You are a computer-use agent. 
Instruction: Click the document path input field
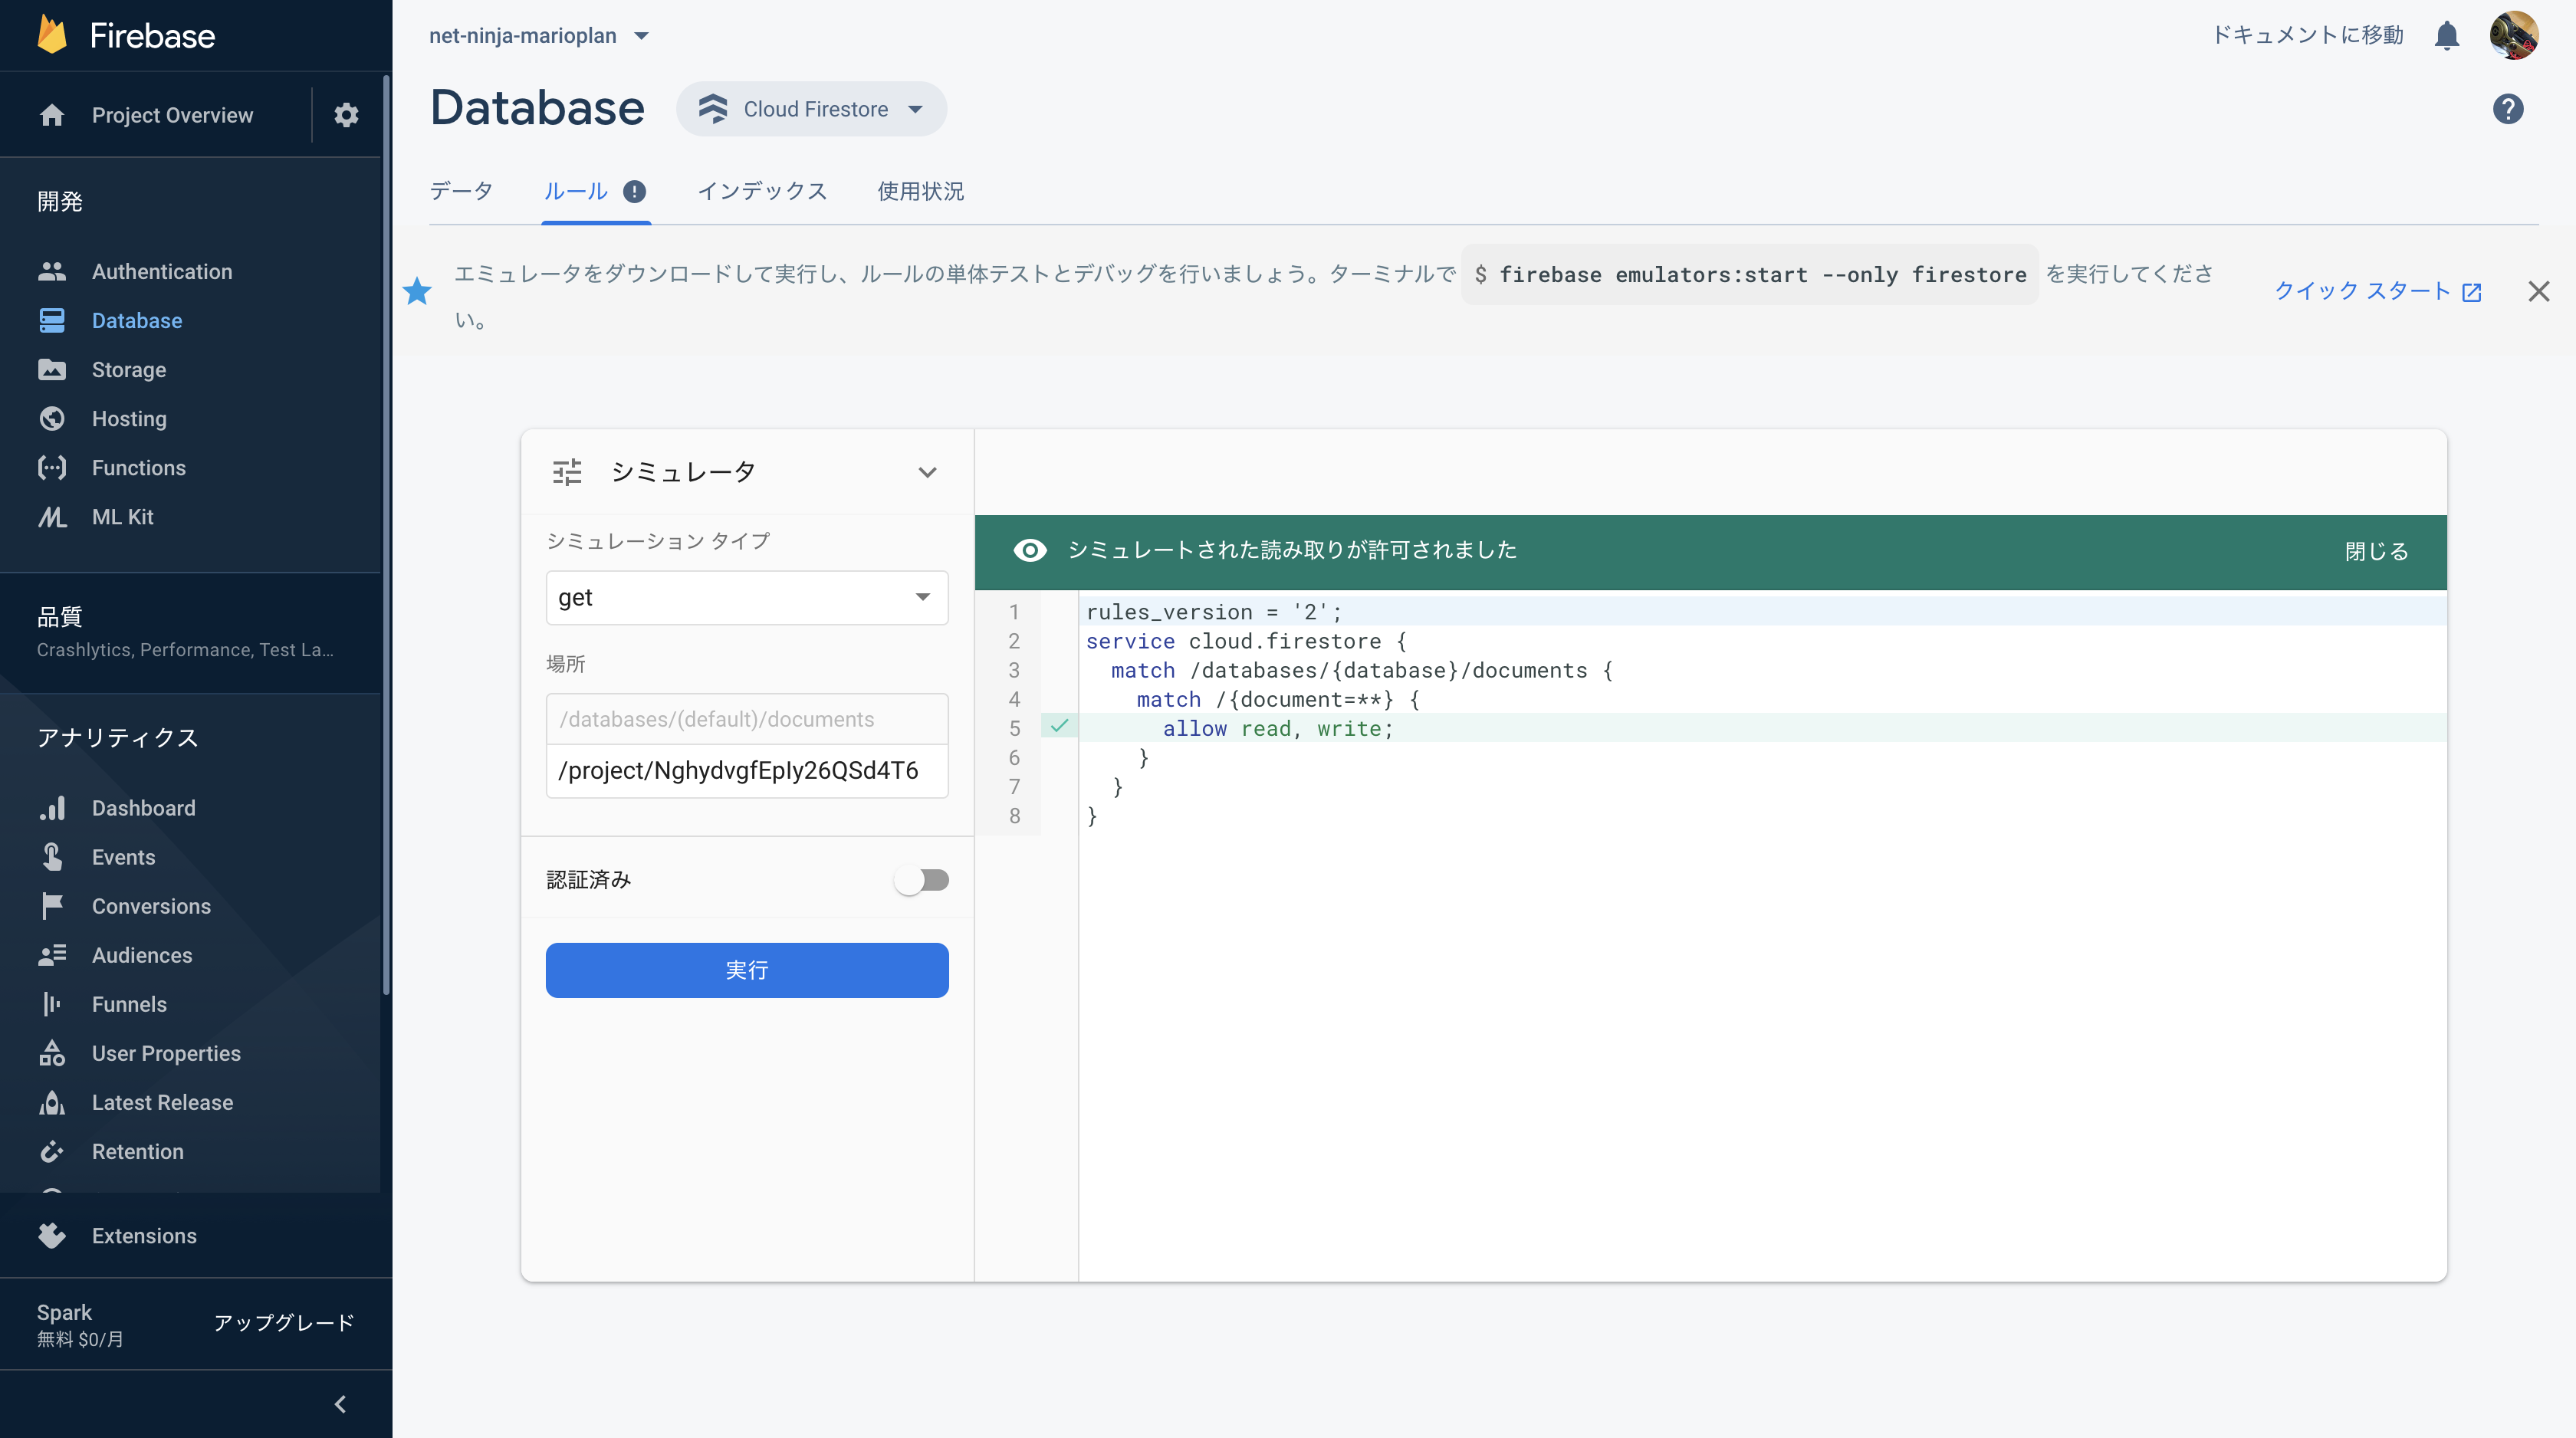pyautogui.click(x=747, y=770)
